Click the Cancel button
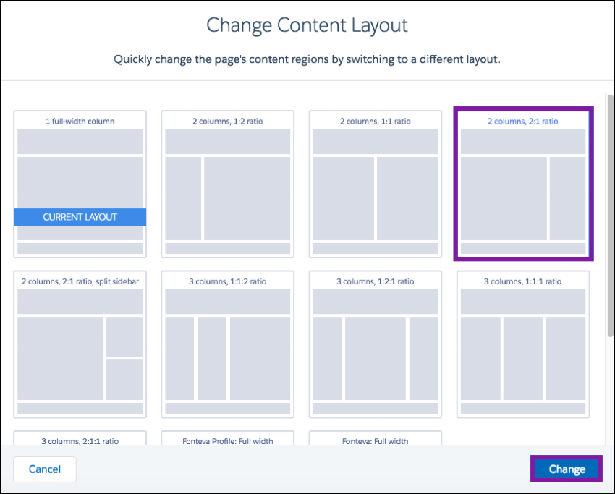The width and height of the screenshot is (615, 494). click(x=45, y=469)
